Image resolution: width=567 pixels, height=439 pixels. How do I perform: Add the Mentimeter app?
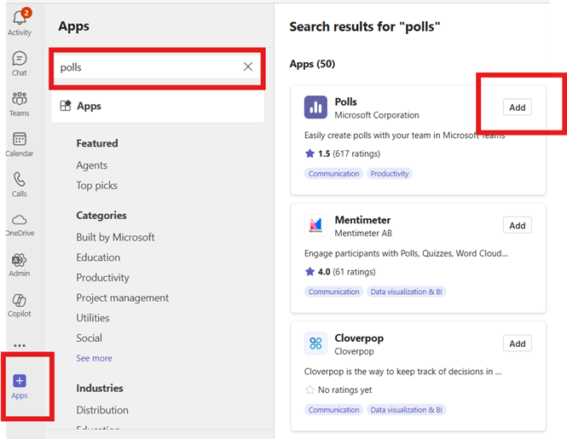pyautogui.click(x=517, y=225)
